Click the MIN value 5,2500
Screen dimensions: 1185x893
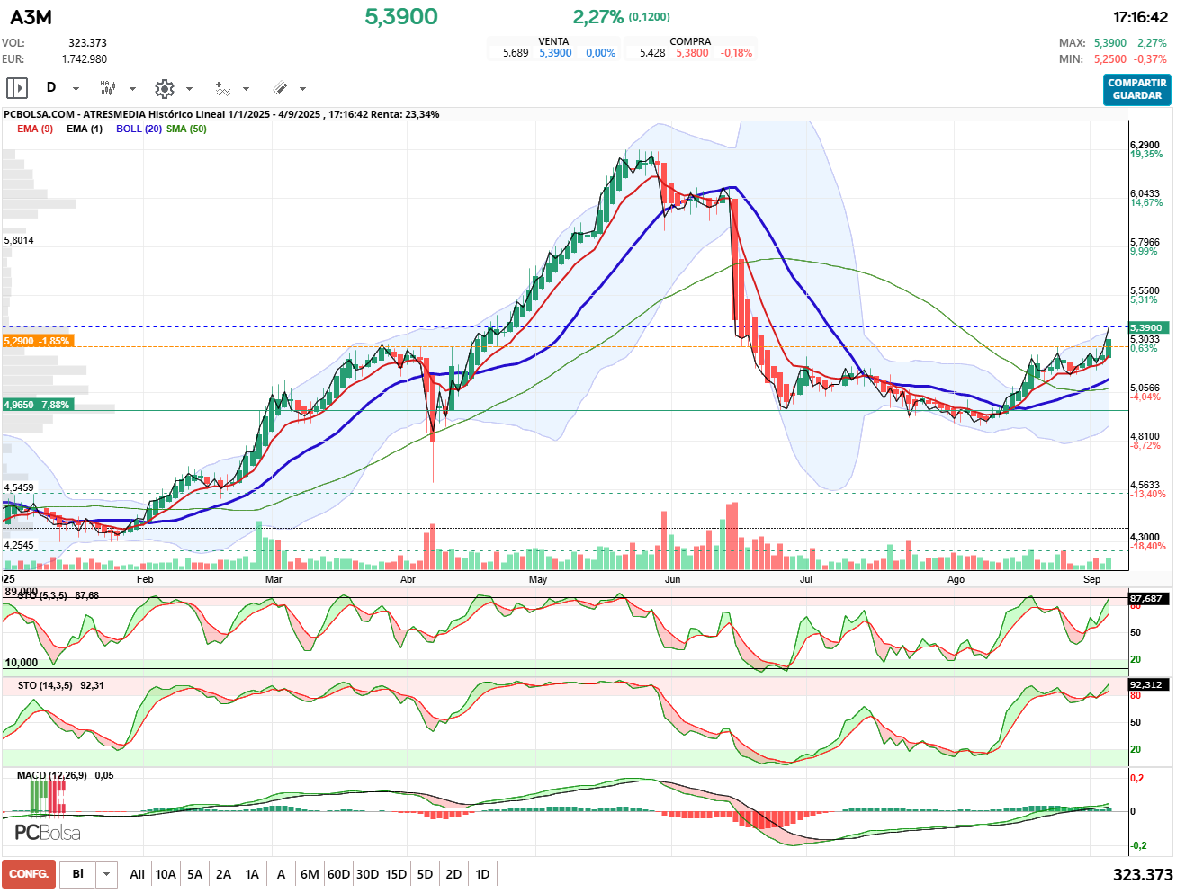[x=1109, y=59]
